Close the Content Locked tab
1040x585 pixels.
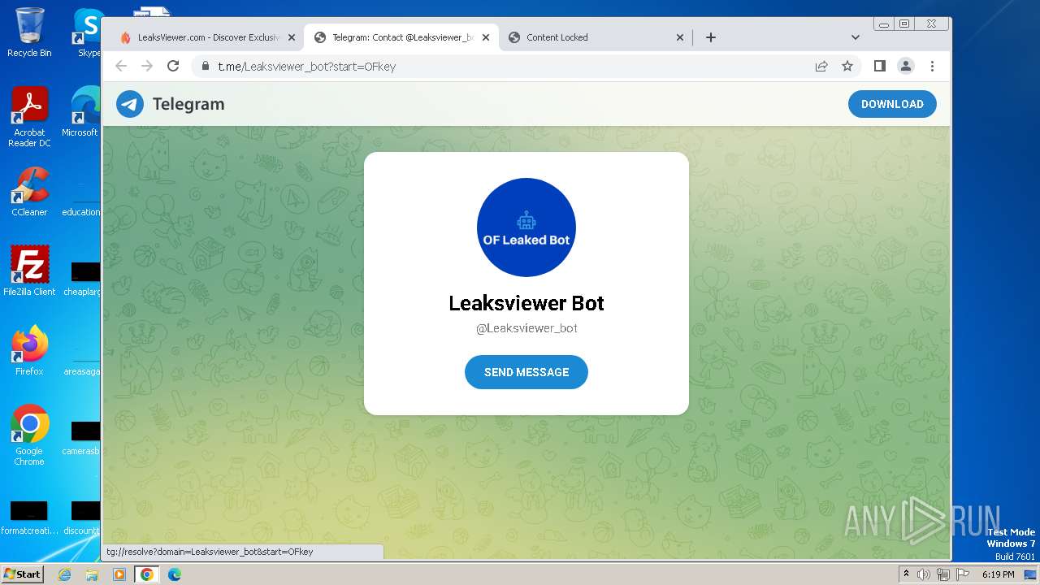(x=680, y=37)
